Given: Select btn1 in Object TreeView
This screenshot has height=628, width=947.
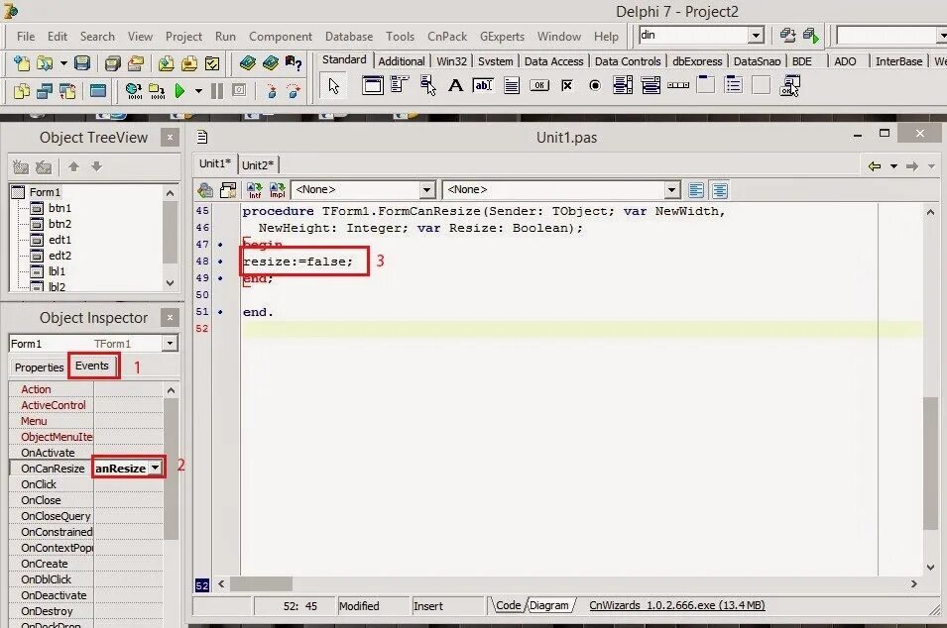Looking at the screenshot, I should click(59, 208).
